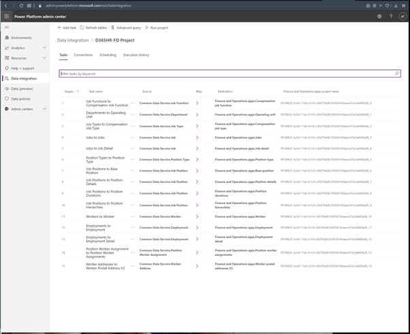Collapse the navigation hamburger menu
The height and width of the screenshot is (334, 410).
[7, 27]
